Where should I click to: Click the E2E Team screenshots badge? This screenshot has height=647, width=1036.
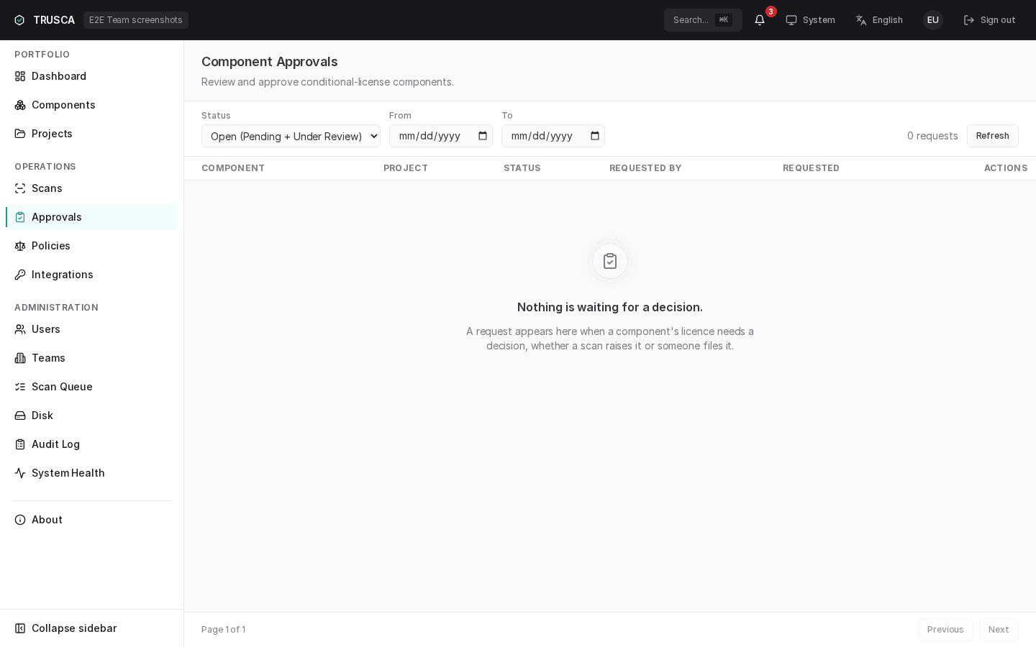[x=136, y=20]
